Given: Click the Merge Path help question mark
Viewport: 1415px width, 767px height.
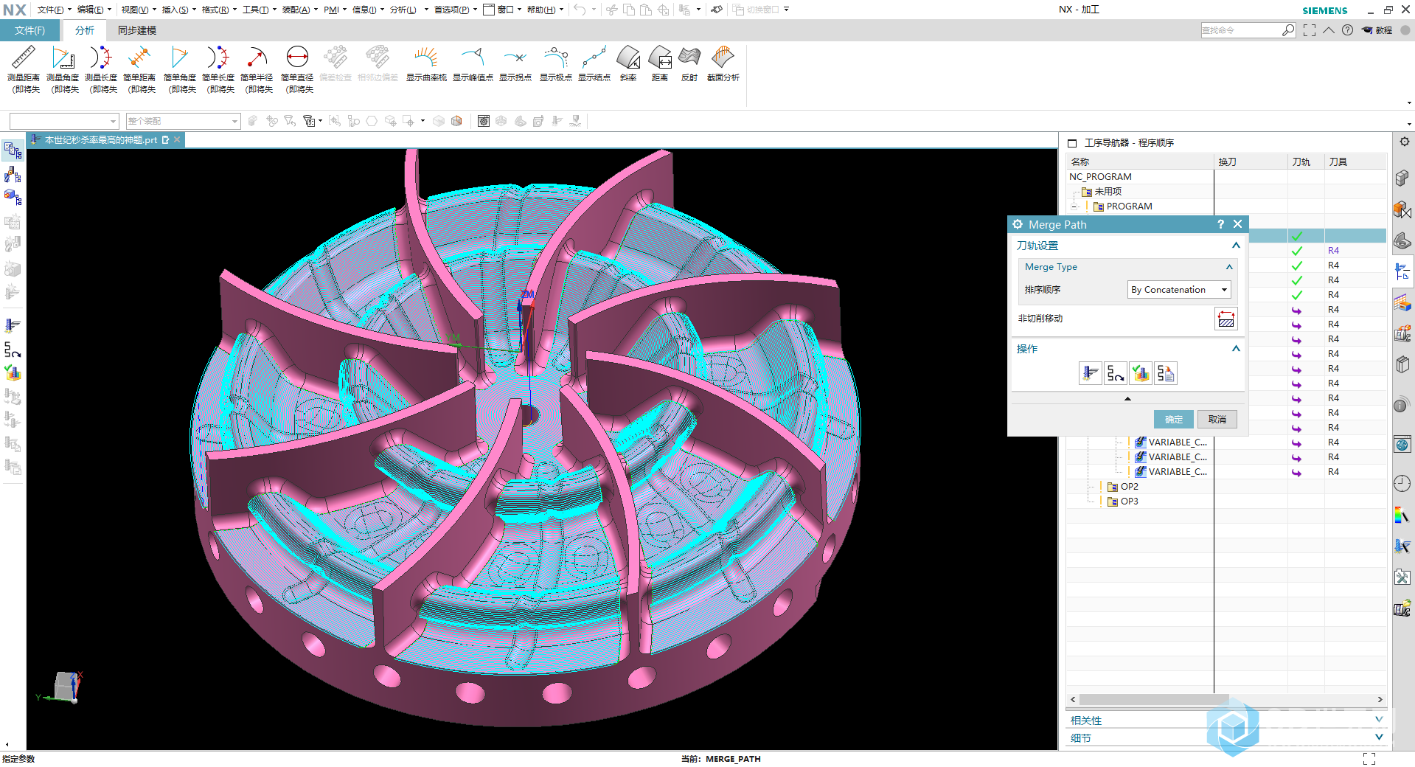Looking at the screenshot, I should click(1220, 224).
